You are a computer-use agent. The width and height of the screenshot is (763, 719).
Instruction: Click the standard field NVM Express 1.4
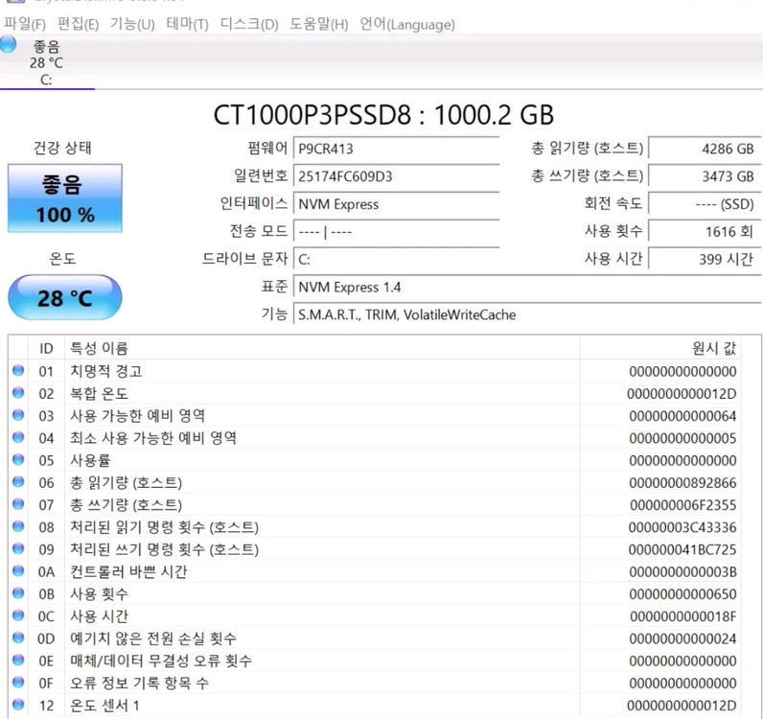coord(527,287)
